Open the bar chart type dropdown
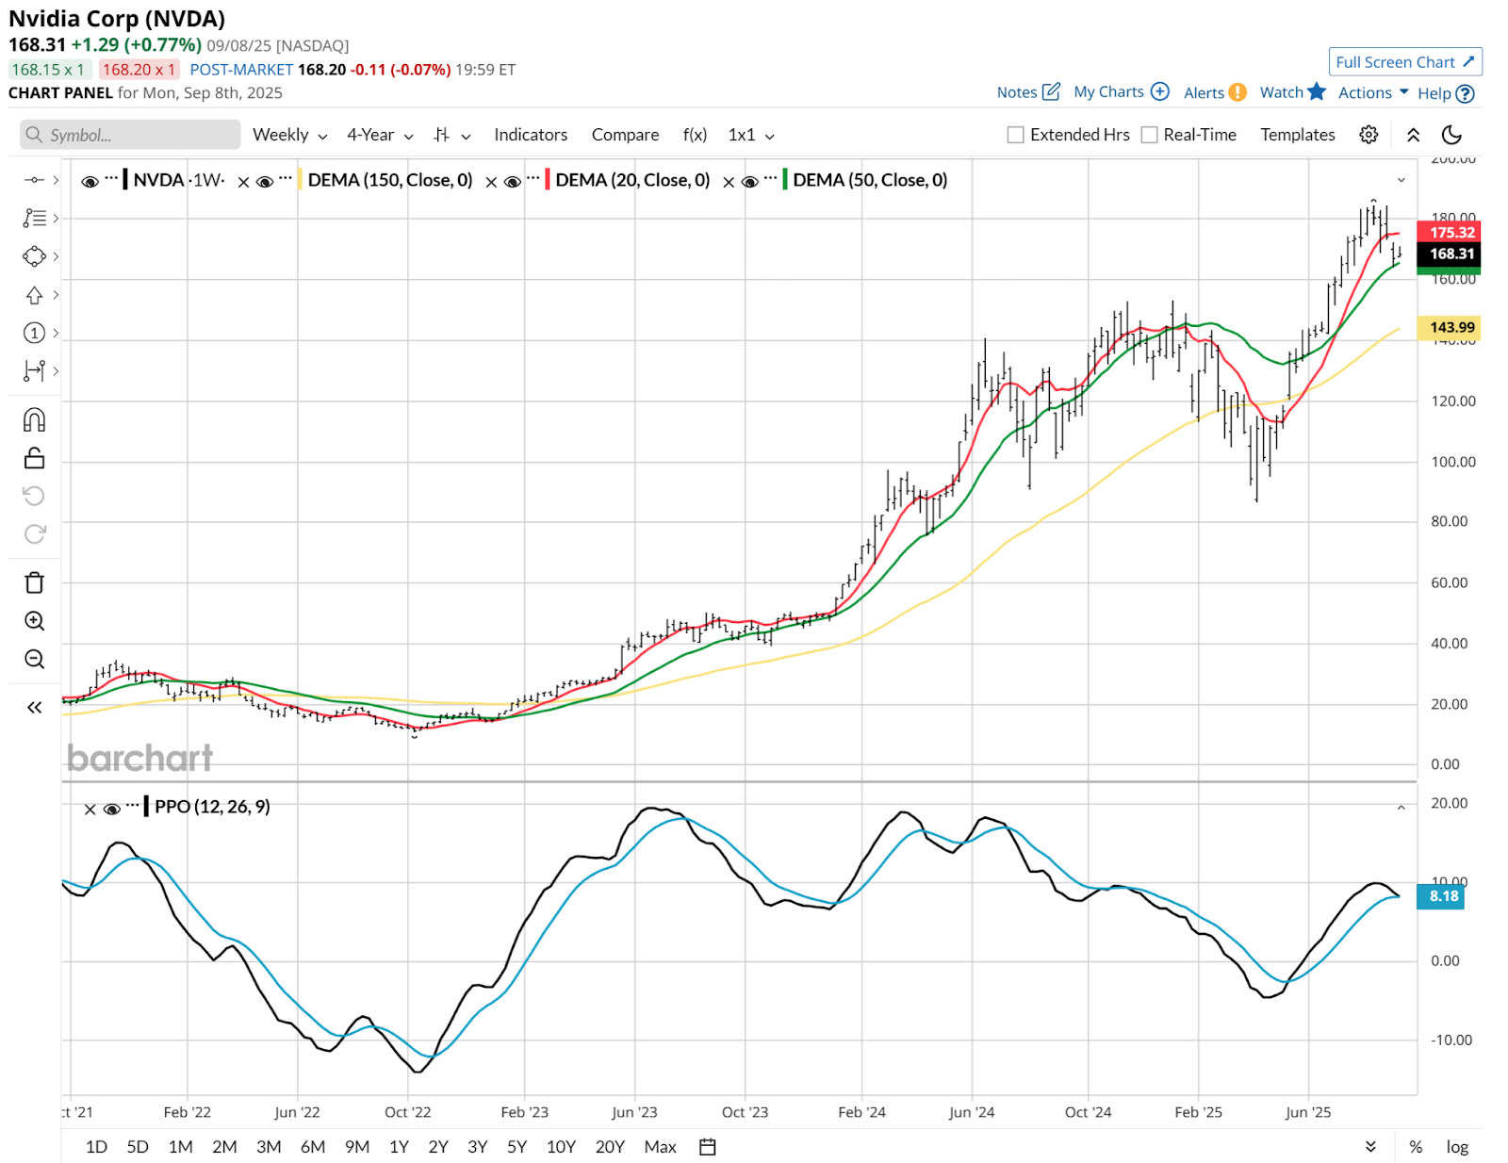Viewport: 1508px width, 1163px height. click(x=451, y=135)
